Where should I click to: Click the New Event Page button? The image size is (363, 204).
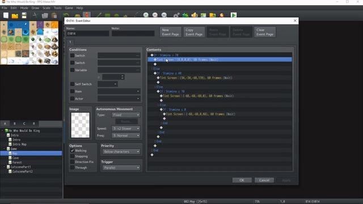[170, 32]
